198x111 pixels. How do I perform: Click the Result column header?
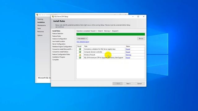[80, 46]
